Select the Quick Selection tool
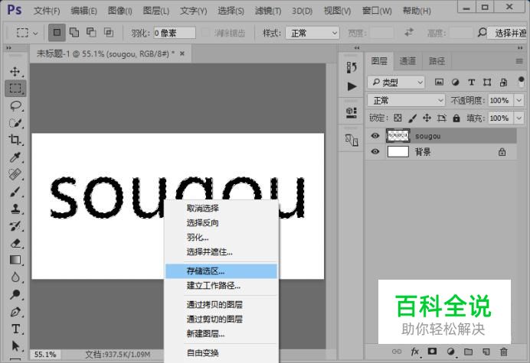The width and height of the screenshot is (530, 363). point(15,123)
